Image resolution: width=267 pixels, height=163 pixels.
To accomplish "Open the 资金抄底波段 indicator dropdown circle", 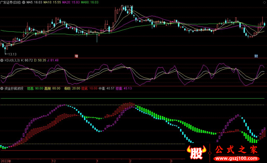I will (2, 88).
